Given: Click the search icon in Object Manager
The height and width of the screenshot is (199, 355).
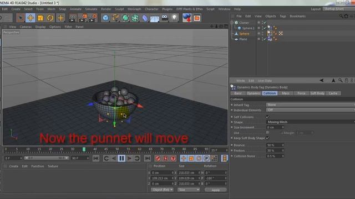Looking at the screenshot, I should 341,16.
